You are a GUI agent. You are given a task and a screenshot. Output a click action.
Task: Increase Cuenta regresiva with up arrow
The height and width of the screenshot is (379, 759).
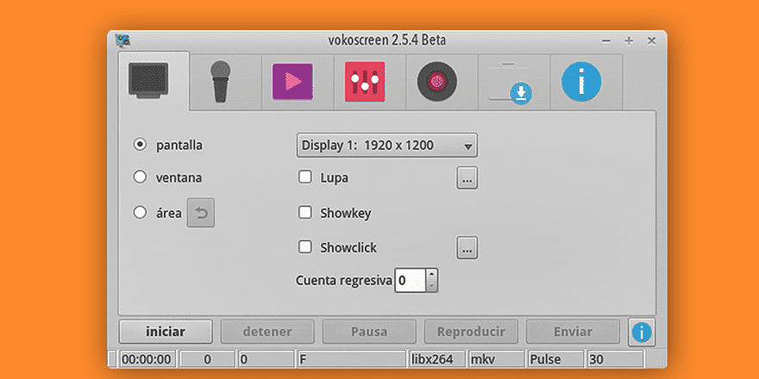(x=432, y=275)
